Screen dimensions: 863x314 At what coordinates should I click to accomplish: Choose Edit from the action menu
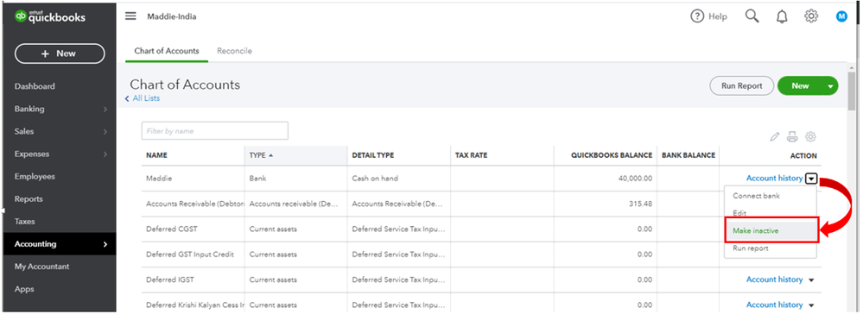[x=739, y=213]
